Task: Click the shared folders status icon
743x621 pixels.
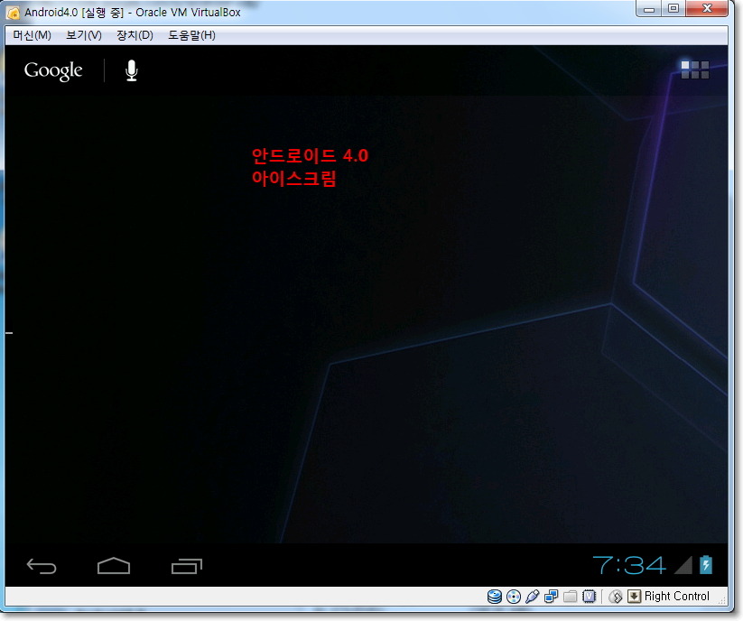Action: (x=571, y=596)
